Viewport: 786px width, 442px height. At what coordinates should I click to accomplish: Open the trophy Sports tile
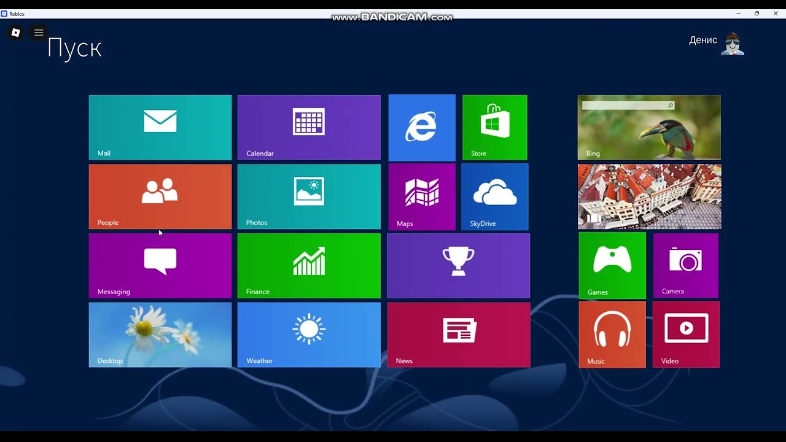click(x=459, y=266)
